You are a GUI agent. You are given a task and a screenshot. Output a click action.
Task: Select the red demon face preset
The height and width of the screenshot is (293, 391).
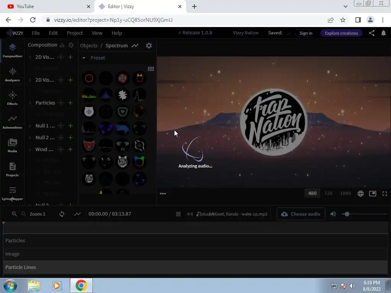(89, 145)
